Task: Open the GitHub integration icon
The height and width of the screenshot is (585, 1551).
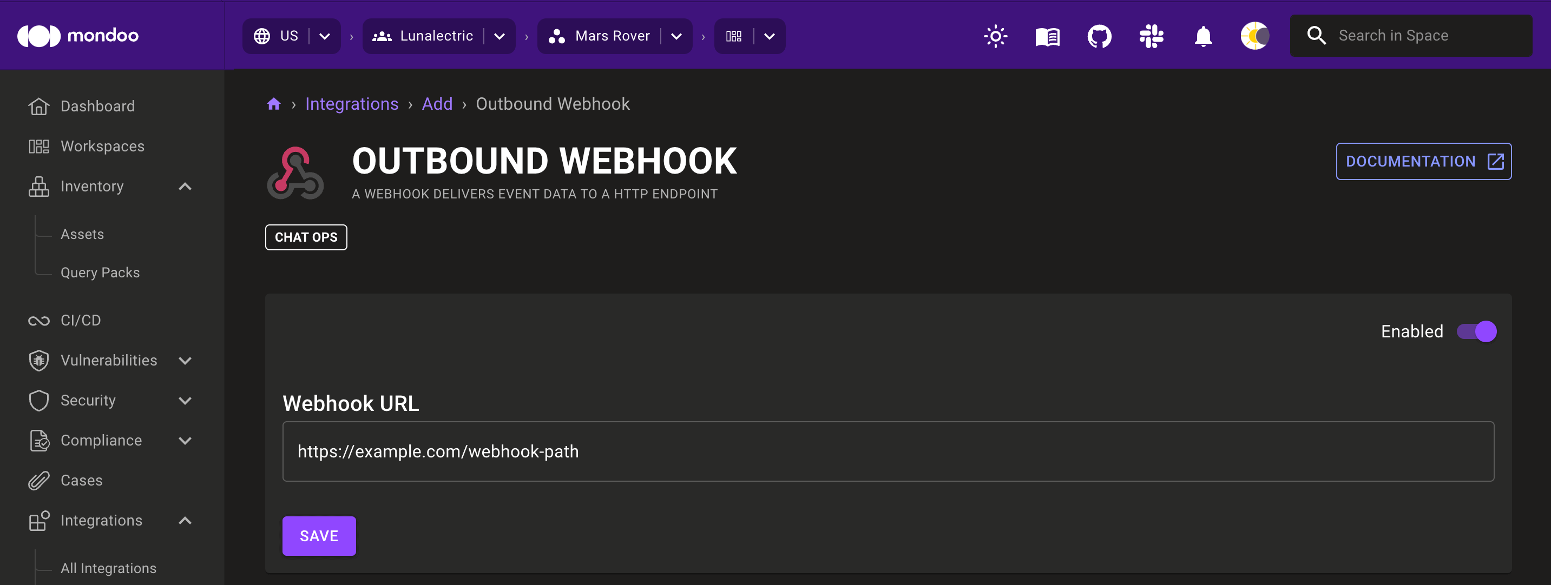Action: tap(1099, 36)
